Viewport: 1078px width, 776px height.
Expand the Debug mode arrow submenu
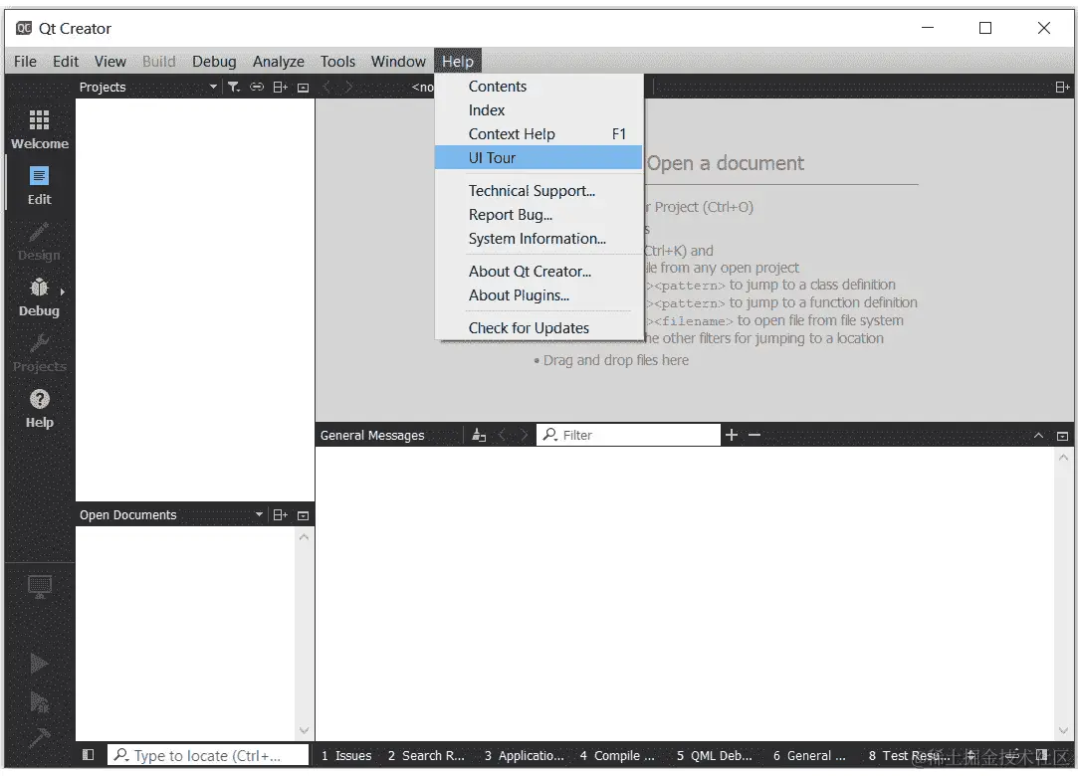[x=63, y=291]
